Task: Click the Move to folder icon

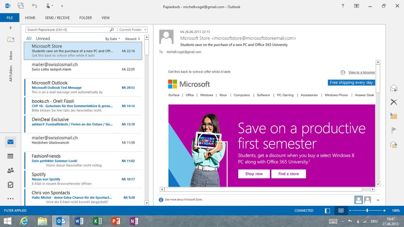Action: [394, 116]
